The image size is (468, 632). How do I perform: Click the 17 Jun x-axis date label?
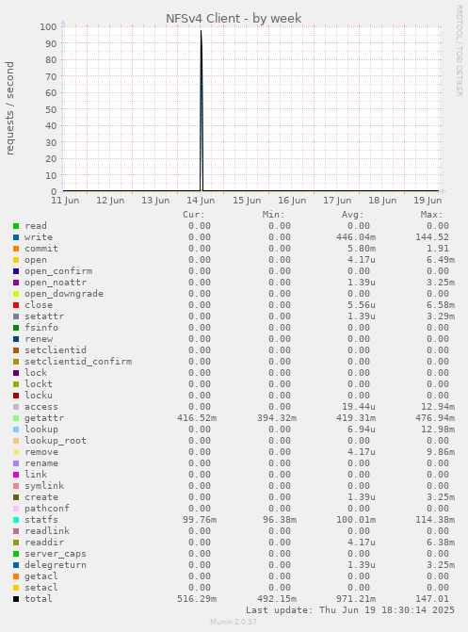click(x=337, y=201)
